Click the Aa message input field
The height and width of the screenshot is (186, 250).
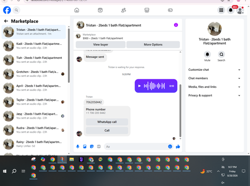pyautogui.click(x=136, y=147)
